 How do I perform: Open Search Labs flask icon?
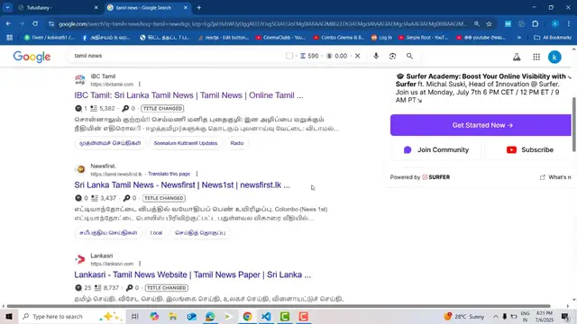coord(517,57)
